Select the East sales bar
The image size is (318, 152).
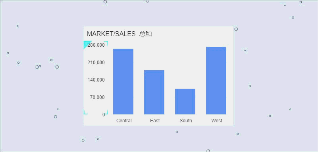tap(154, 92)
